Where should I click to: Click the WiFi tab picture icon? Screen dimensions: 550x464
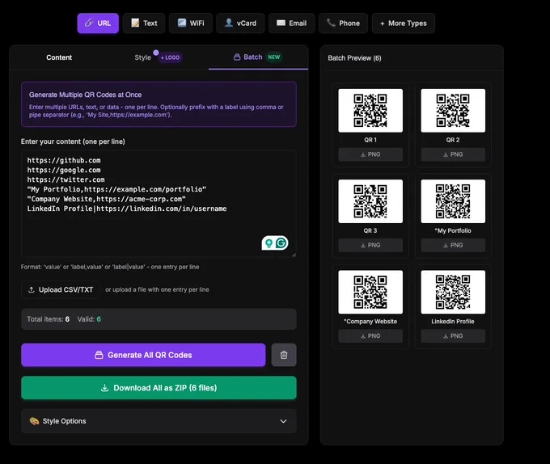pos(182,23)
